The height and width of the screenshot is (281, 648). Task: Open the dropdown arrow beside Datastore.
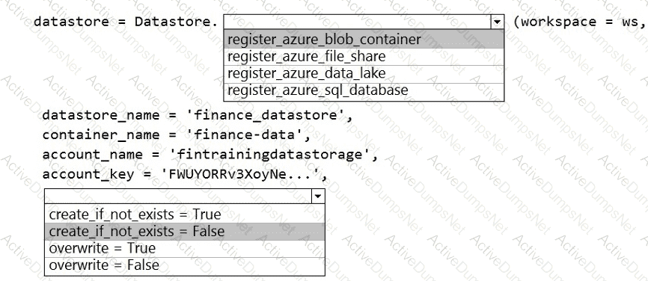point(497,22)
